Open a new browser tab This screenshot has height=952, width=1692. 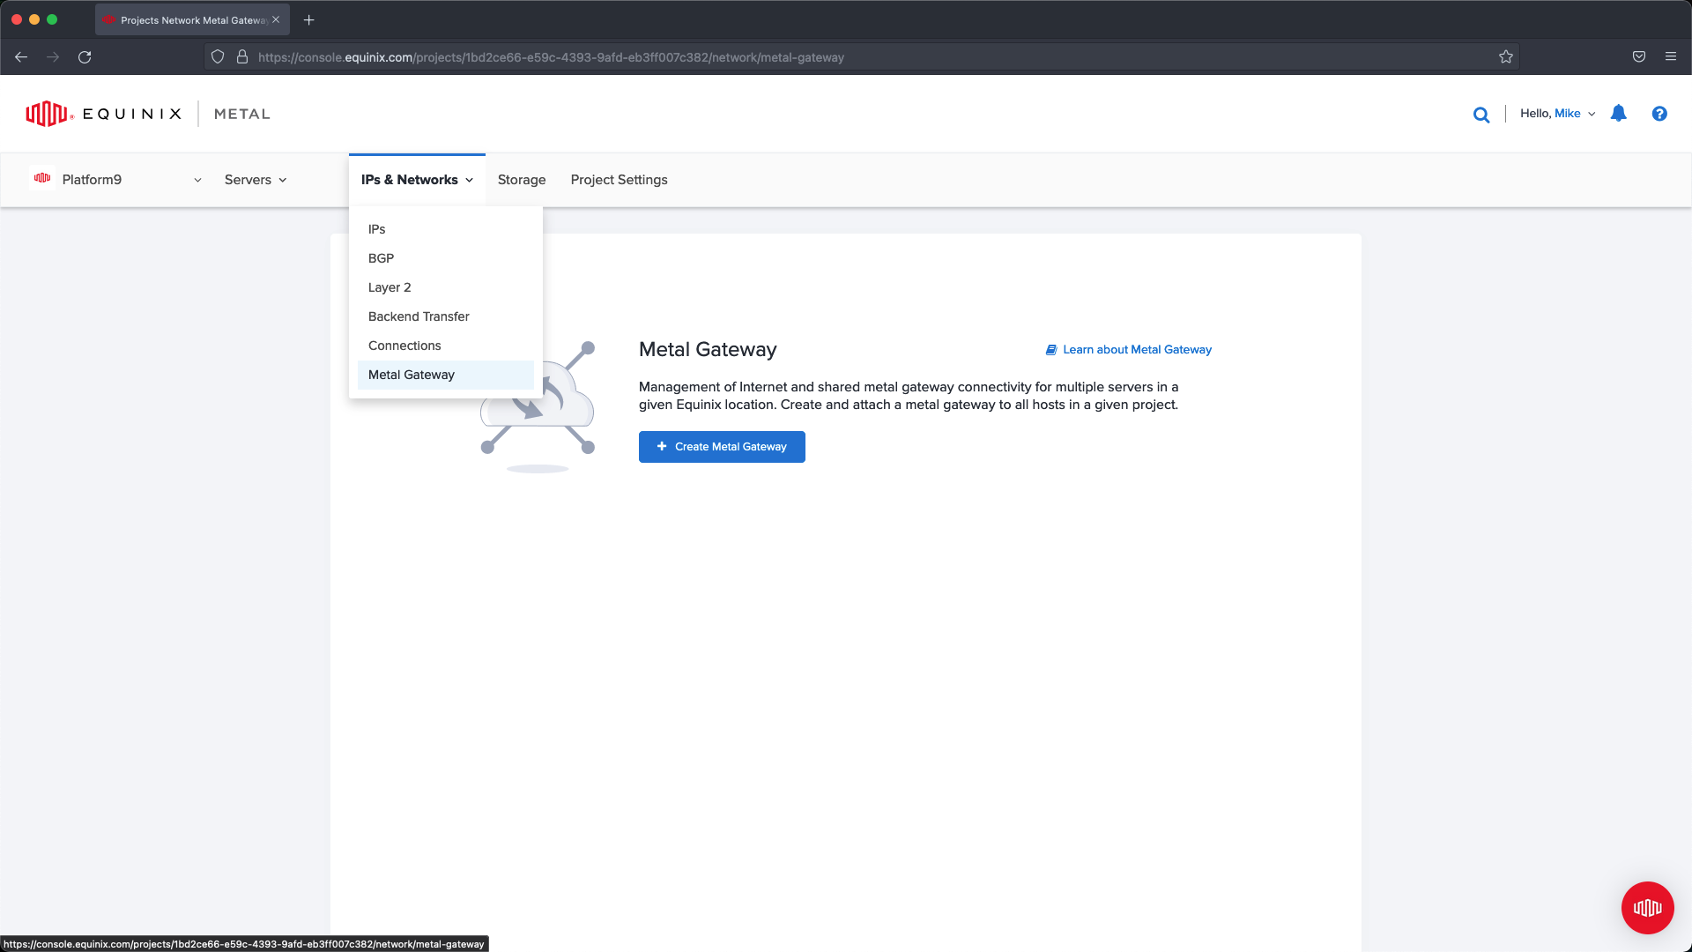[309, 19]
